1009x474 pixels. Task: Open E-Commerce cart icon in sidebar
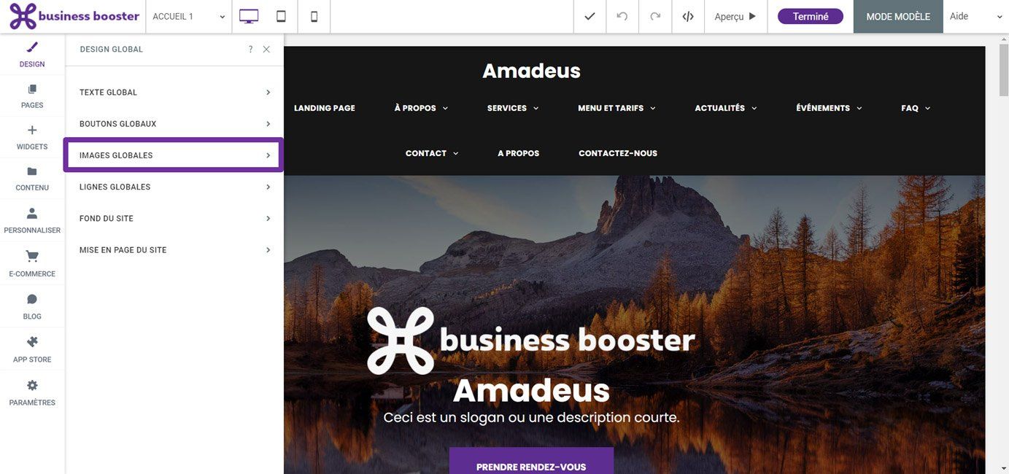pos(32,256)
